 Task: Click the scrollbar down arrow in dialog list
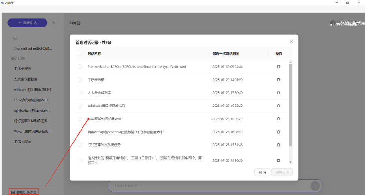[290, 162]
